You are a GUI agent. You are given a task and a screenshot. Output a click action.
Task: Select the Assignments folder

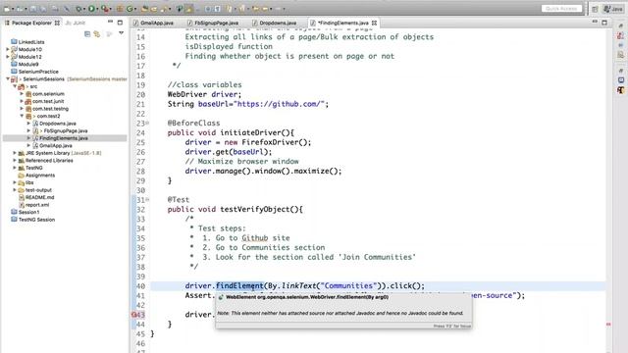click(39, 176)
